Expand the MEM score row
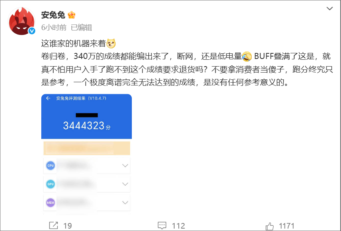Screen dimensions: 341x231 [87, 203]
